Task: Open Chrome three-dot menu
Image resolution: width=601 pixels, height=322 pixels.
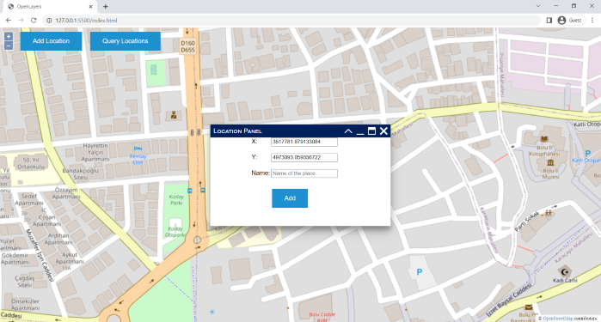Action: pos(592,21)
